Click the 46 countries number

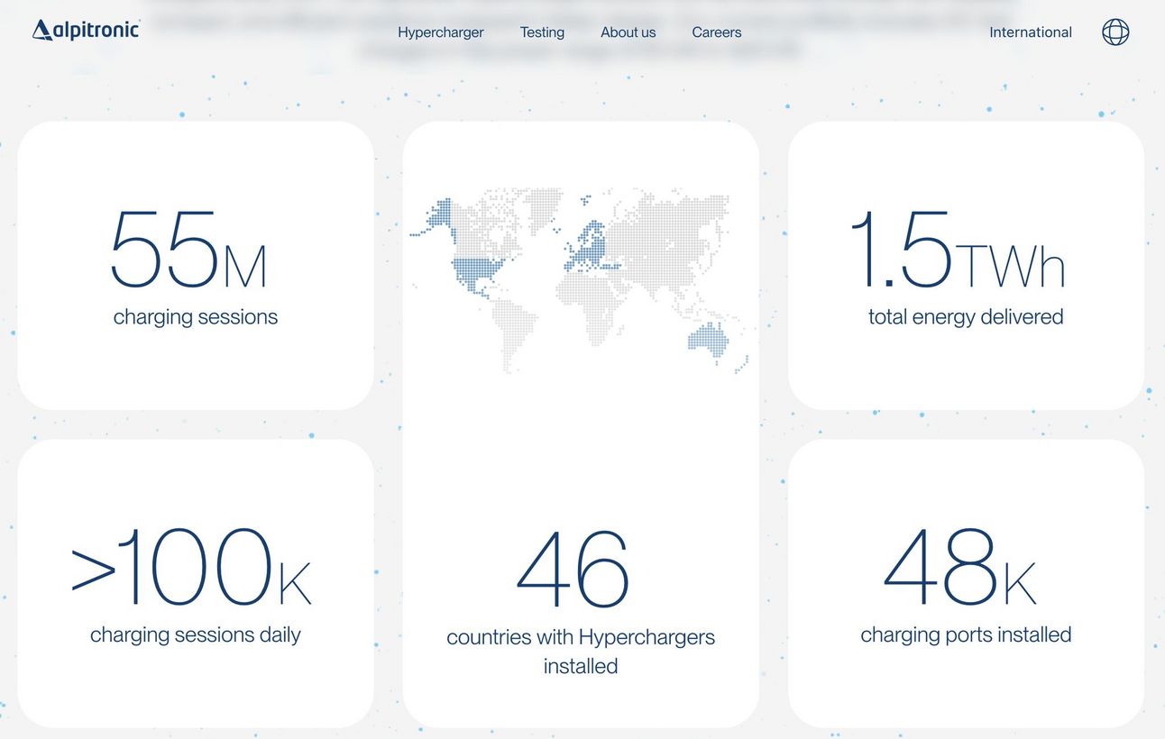coord(573,570)
